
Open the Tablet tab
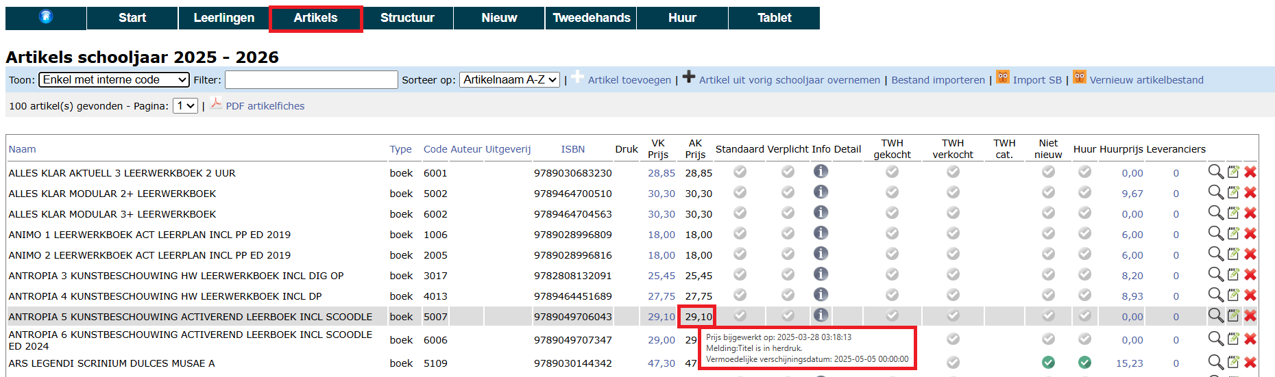click(x=775, y=18)
